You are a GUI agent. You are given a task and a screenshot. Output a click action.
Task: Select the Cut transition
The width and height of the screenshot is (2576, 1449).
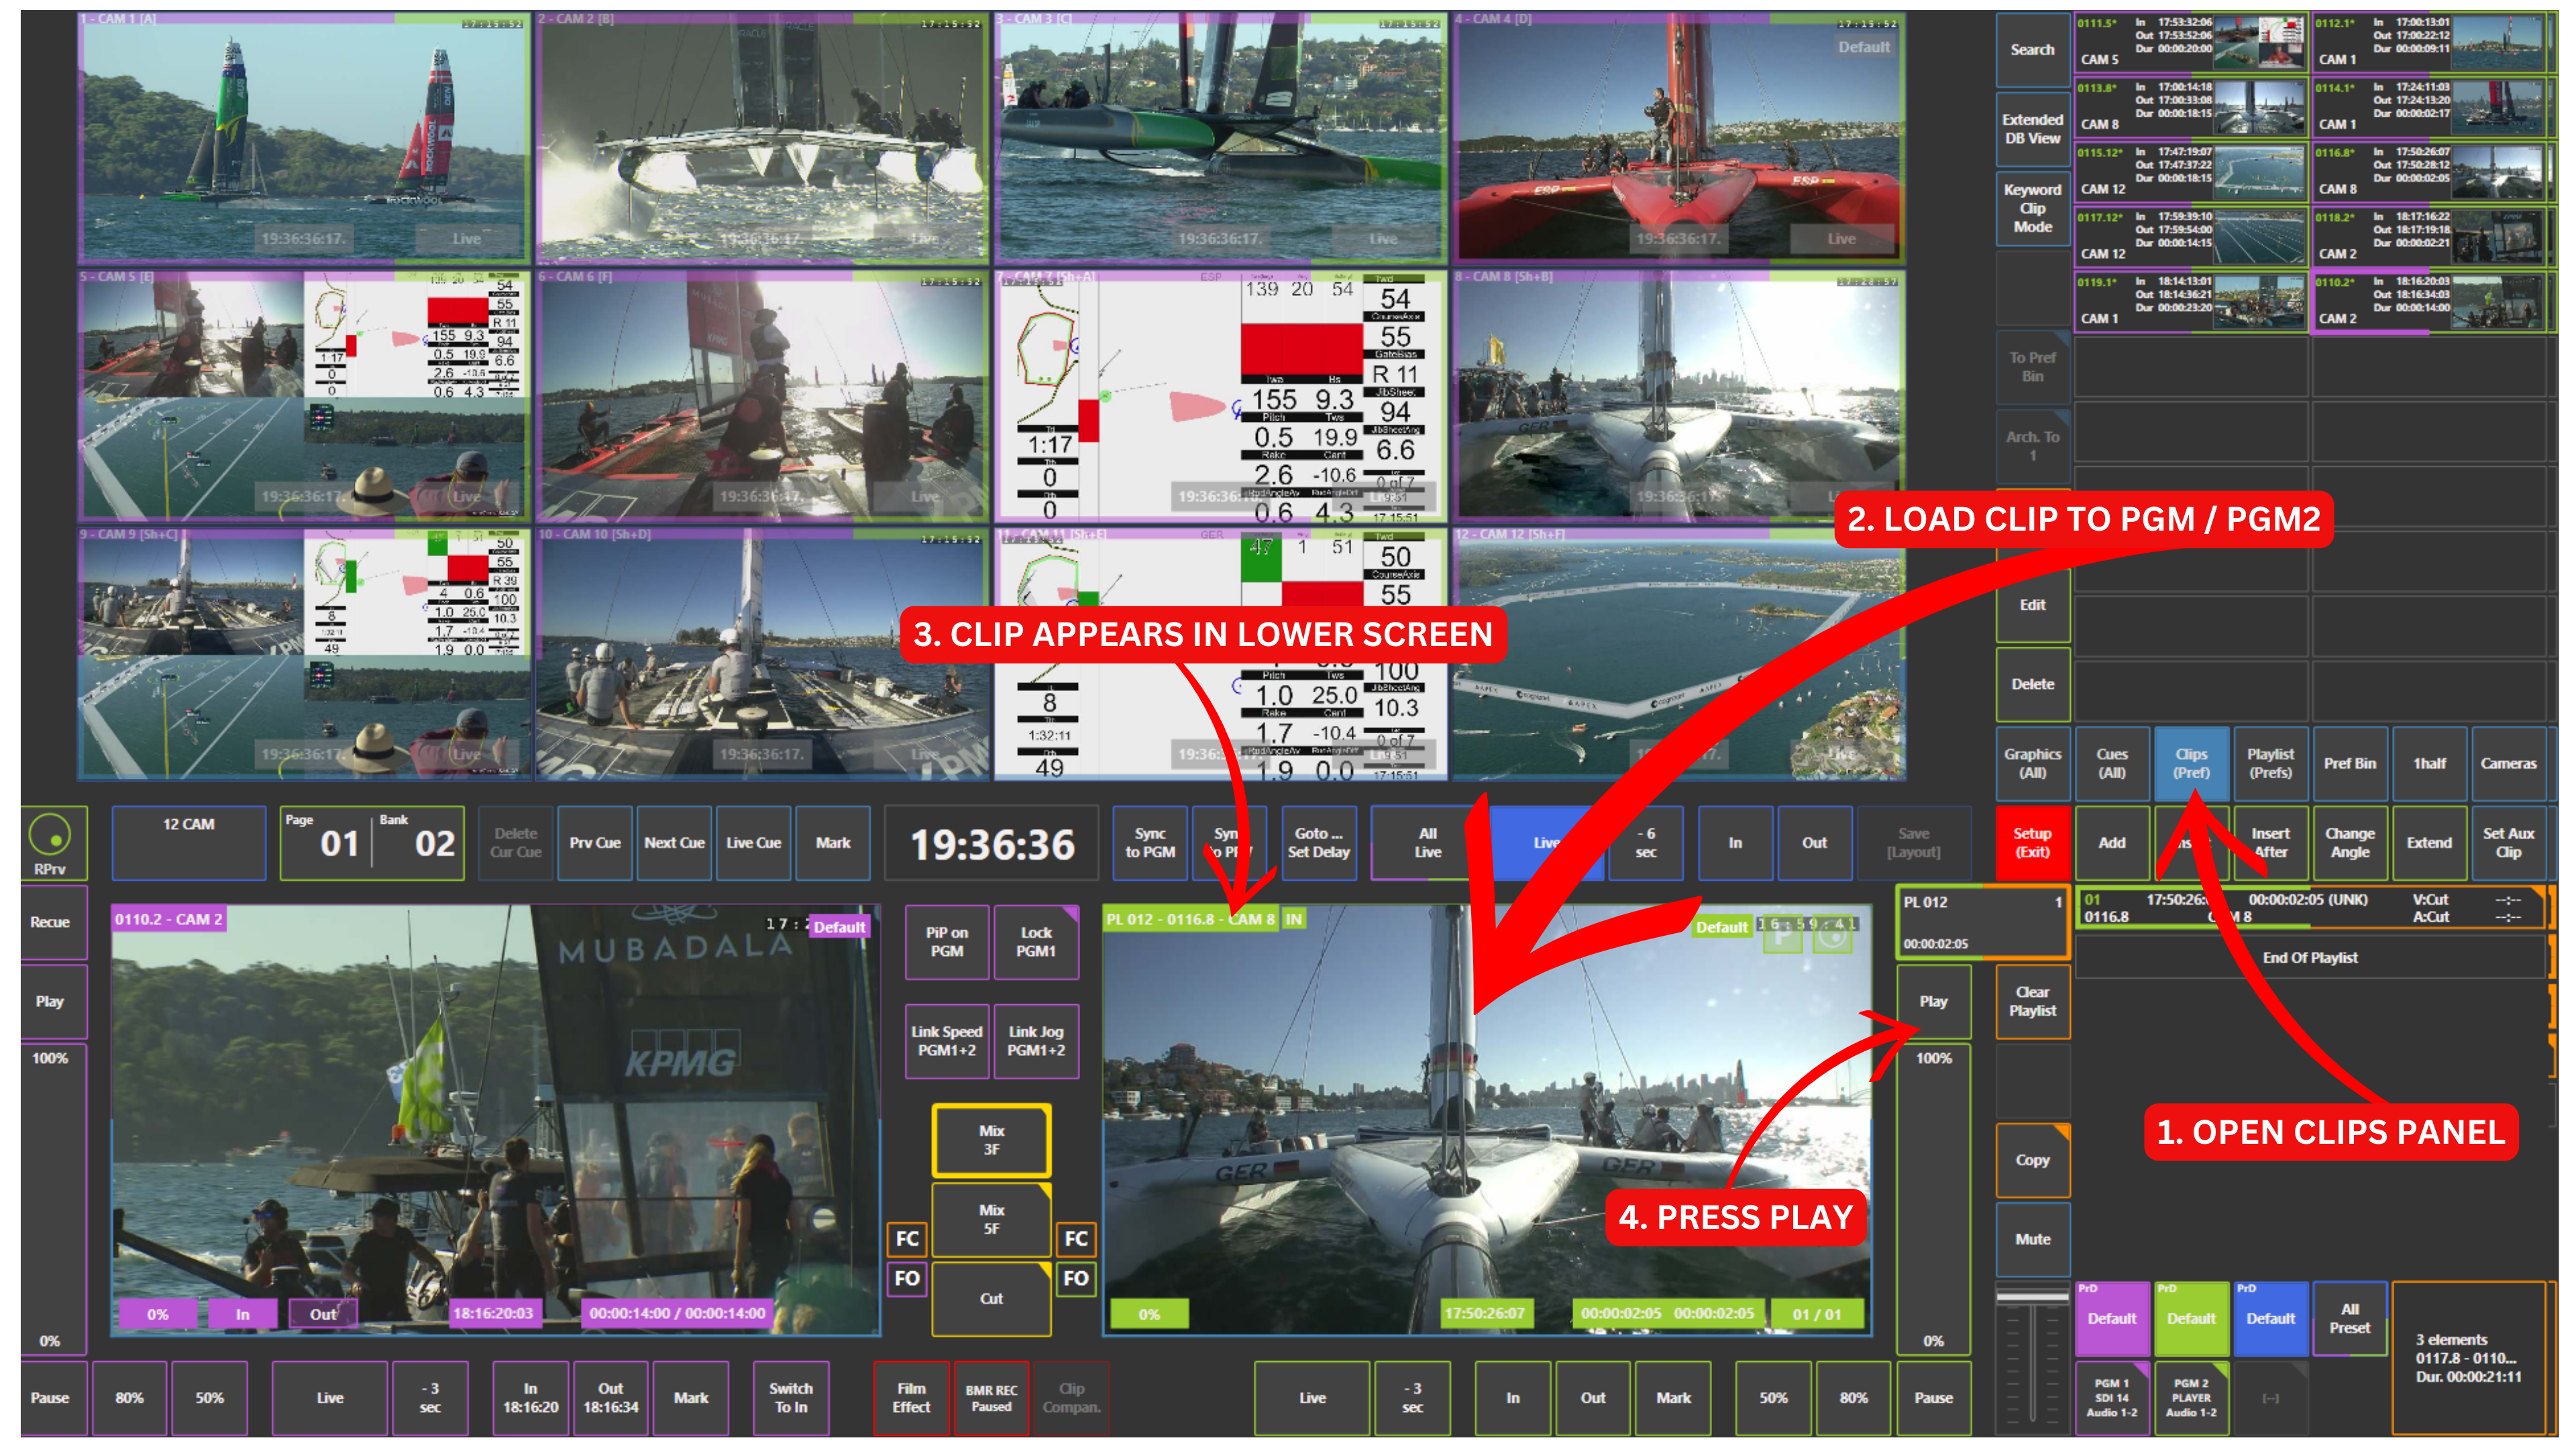(991, 1299)
